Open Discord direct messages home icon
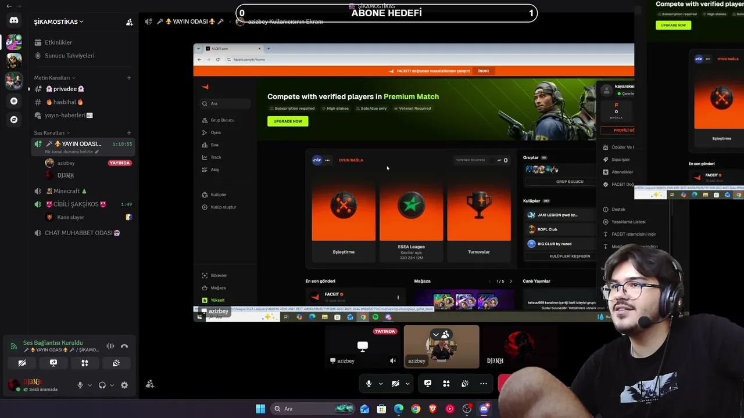Viewport: 744px width, 418px height. [x=14, y=20]
